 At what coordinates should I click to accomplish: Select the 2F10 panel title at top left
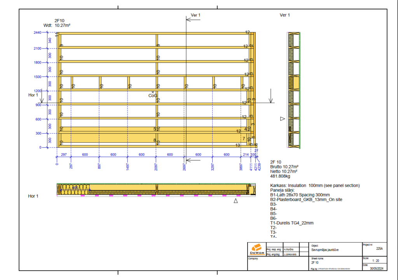tap(59, 20)
